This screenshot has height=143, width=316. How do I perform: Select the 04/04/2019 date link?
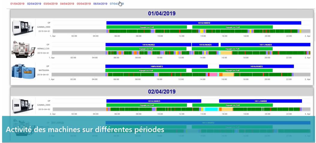(67, 4)
